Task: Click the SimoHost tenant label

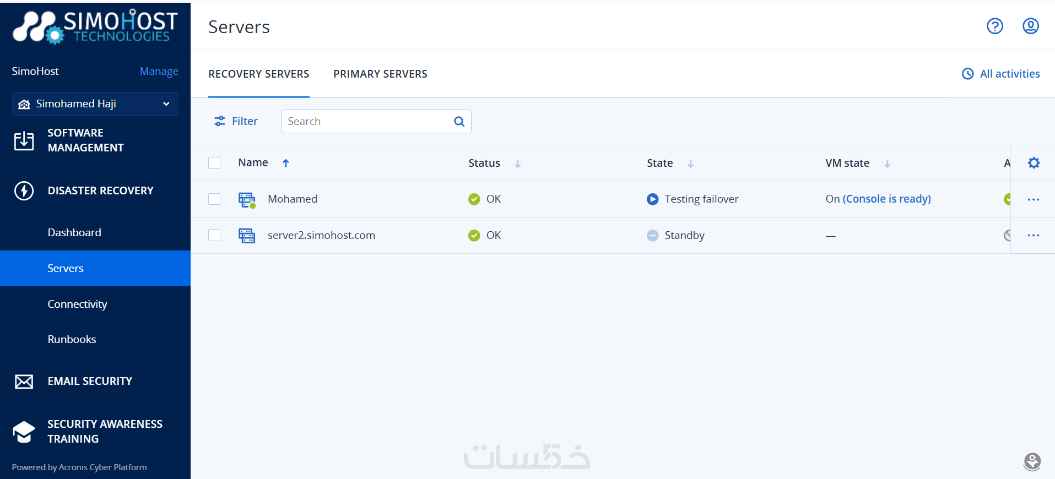Action: point(35,71)
